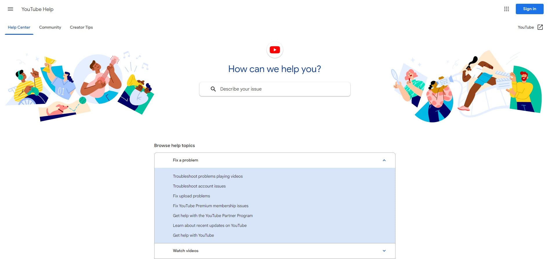Open Get help with the YouTube Partner Program
The width and height of the screenshot is (548, 259).
pyautogui.click(x=213, y=216)
